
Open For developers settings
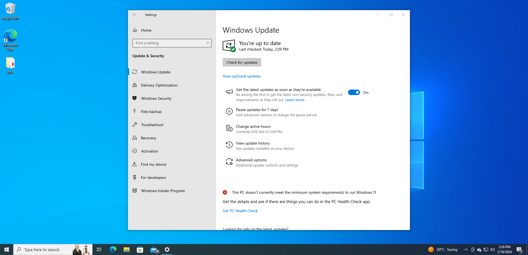[172, 178]
